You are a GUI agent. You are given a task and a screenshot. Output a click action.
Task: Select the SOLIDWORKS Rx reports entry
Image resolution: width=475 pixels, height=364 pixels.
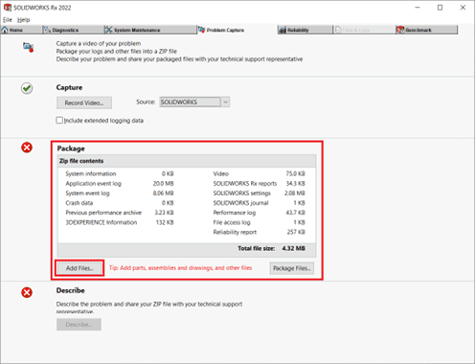(259, 184)
